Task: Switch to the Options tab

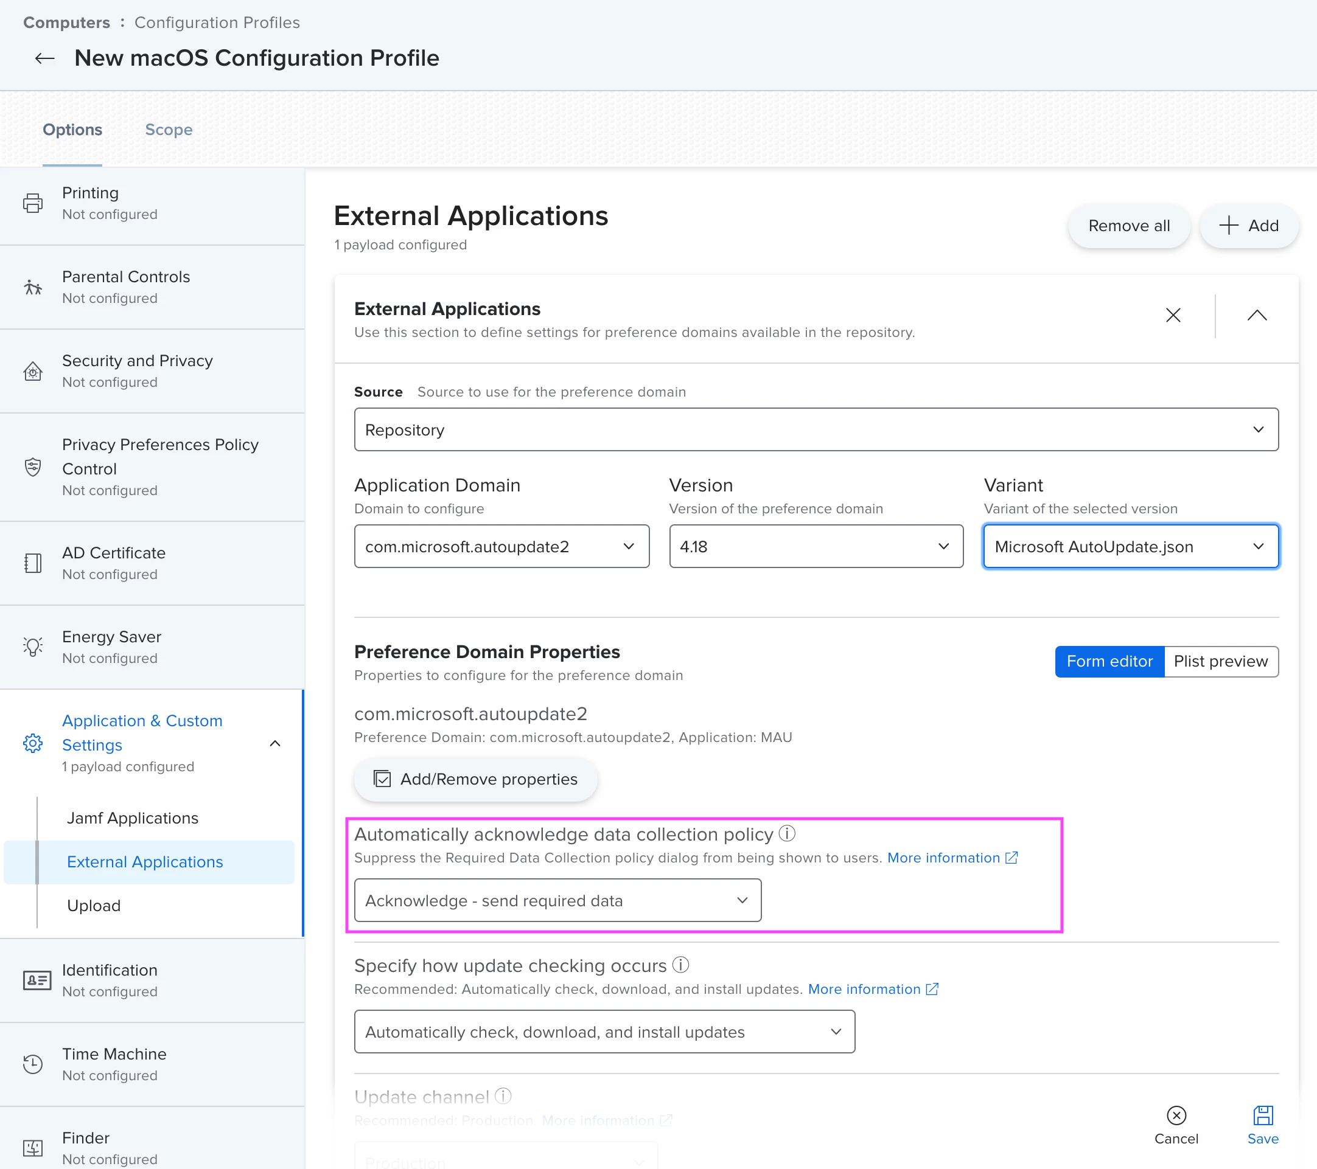Action: [72, 130]
